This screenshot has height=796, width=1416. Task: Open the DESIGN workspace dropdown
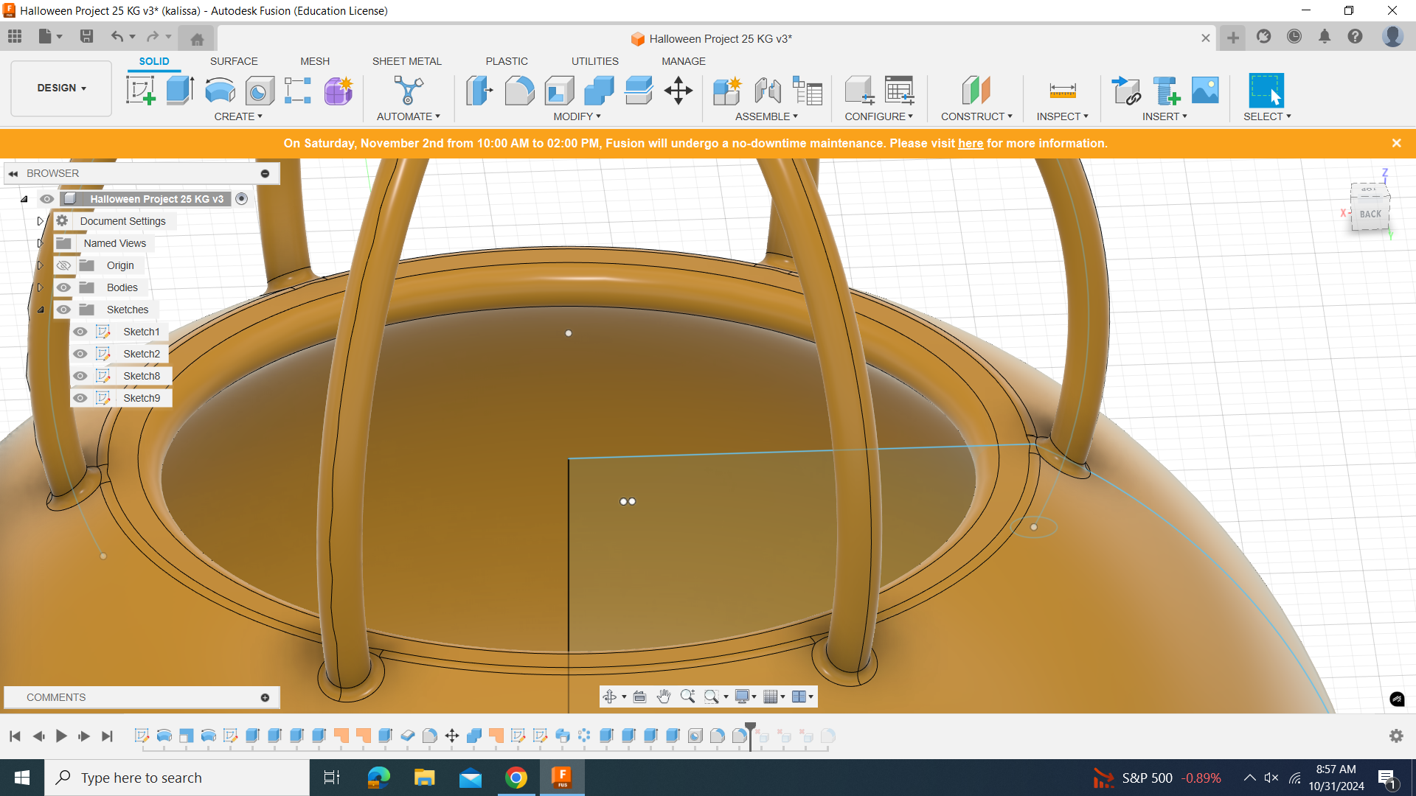tap(61, 88)
